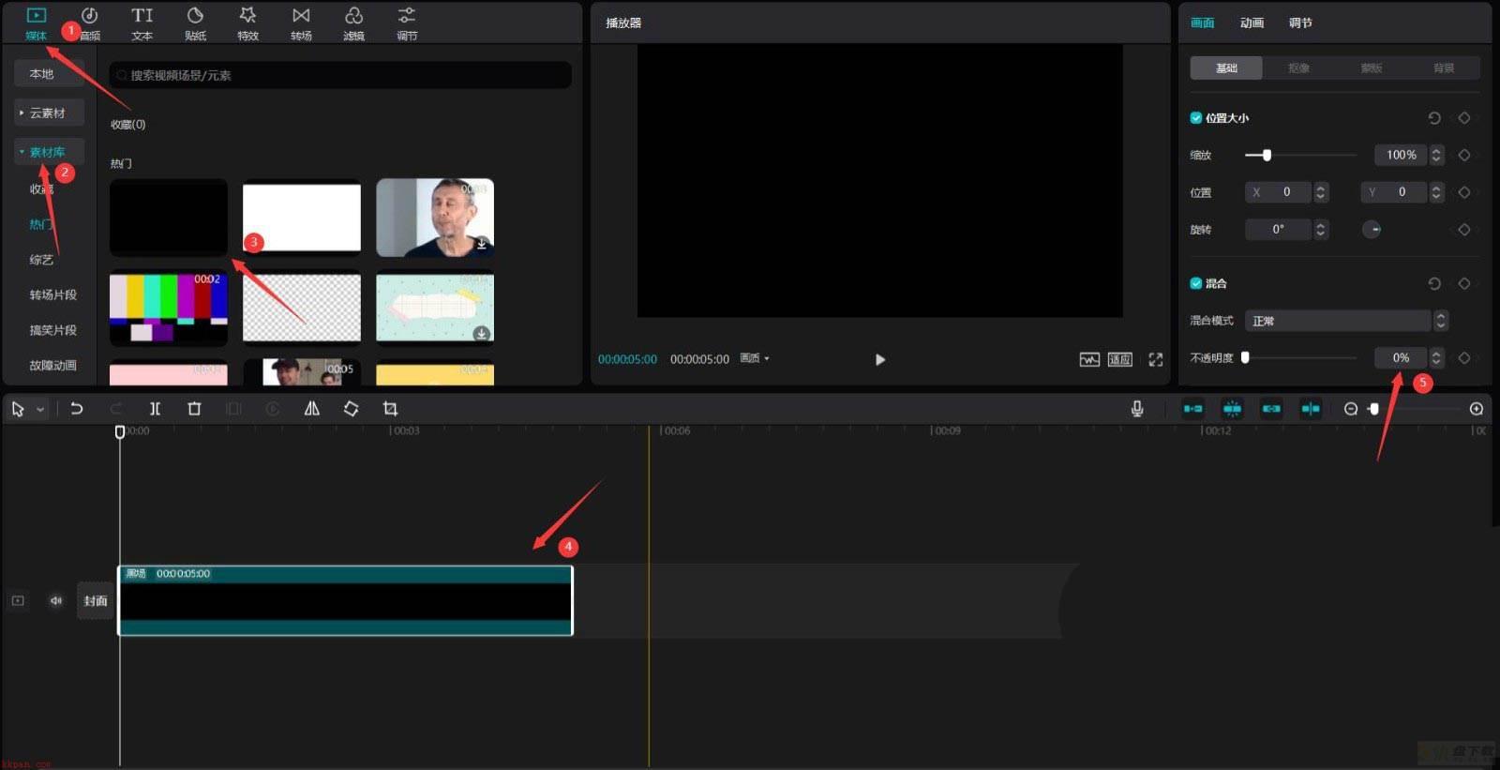
Task: Click the timeline zoom out icon
Action: (1351, 409)
